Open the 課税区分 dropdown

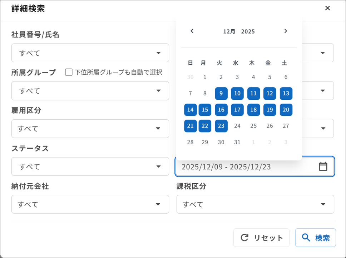coord(255,204)
